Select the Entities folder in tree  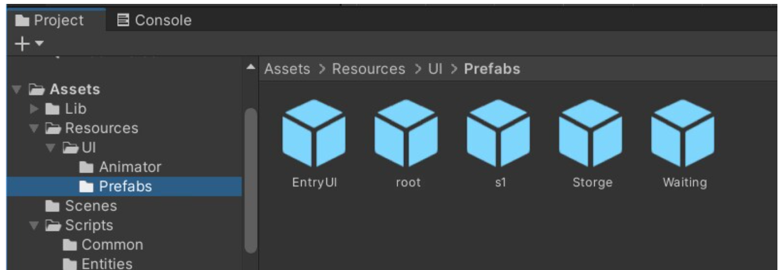click(x=106, y=264)
